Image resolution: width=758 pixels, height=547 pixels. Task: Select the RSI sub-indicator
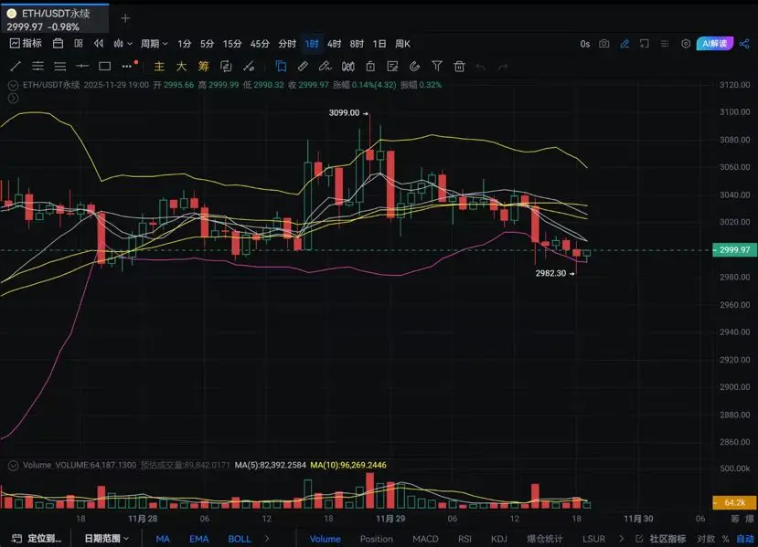click(464, 539)
